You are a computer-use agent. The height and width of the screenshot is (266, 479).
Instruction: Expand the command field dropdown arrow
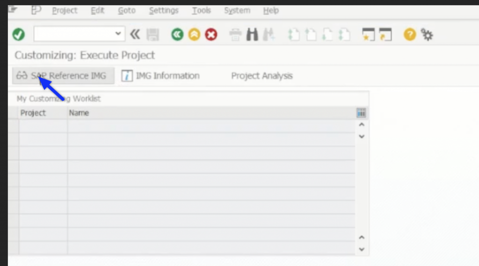[x=117, y=34]
